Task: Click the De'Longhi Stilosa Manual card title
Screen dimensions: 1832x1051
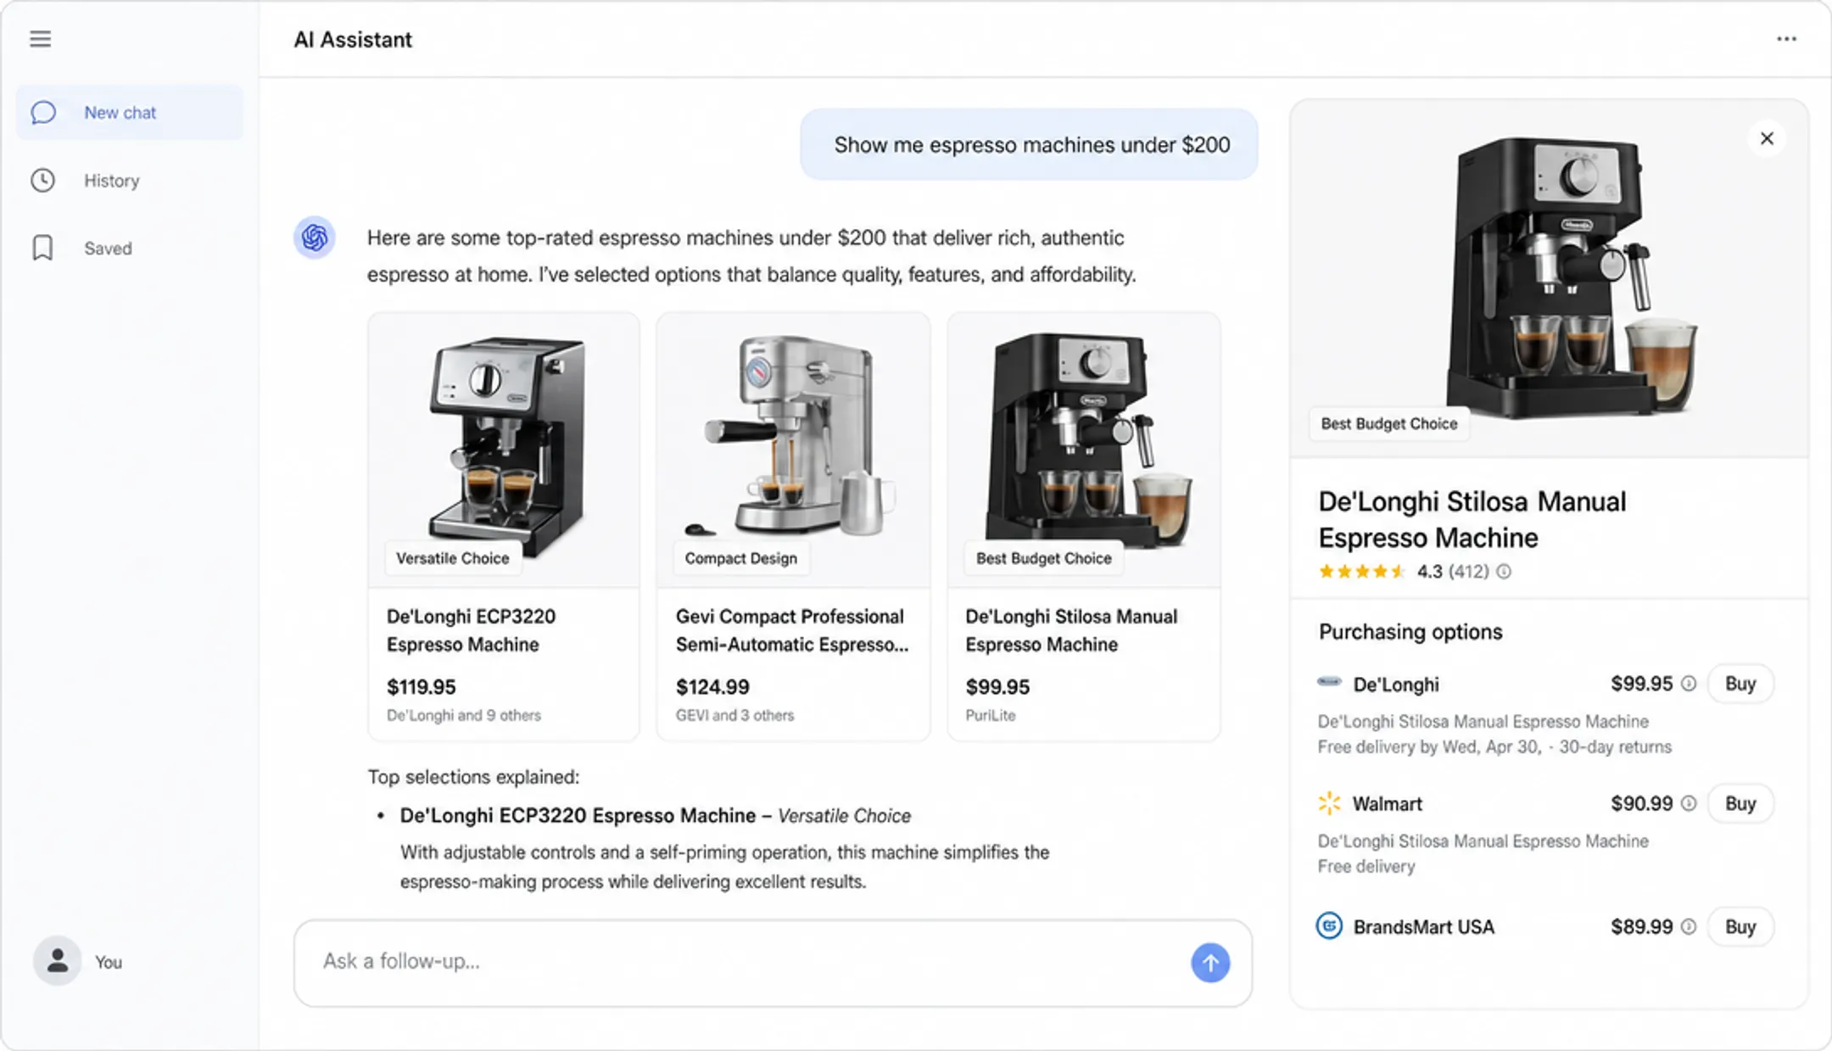Action: 1071,630
